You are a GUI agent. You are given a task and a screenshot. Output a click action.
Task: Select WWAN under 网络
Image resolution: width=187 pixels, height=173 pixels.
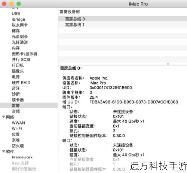pyautogui.click(x=18, y=123)
